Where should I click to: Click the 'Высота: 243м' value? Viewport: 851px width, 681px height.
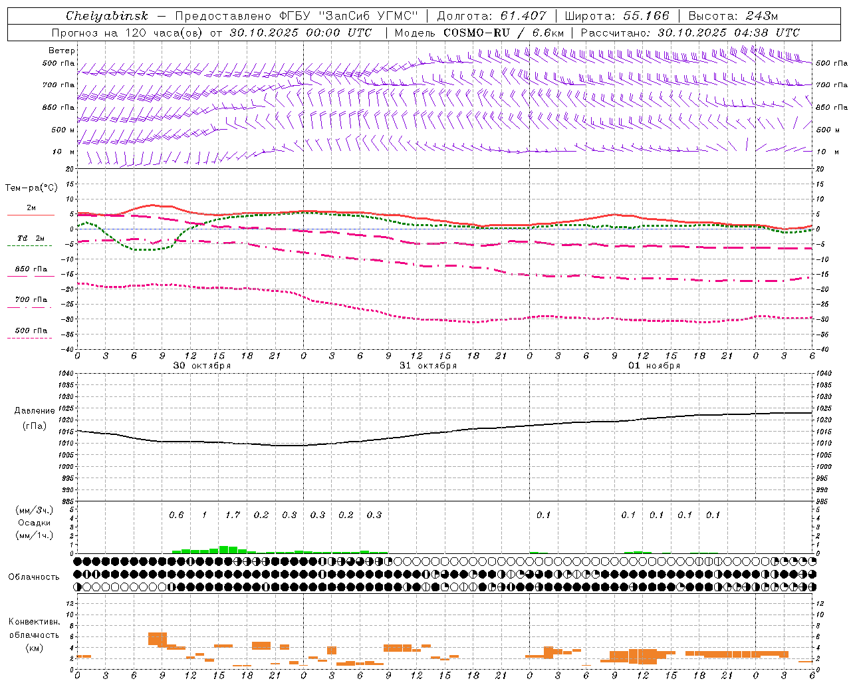tap(733, 16)
